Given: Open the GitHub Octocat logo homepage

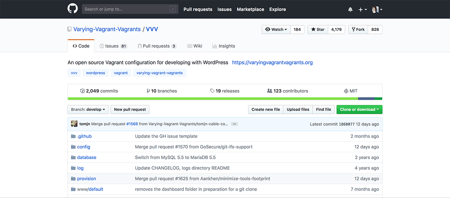Looking at the screenshot, I should [x=73, y=9].
